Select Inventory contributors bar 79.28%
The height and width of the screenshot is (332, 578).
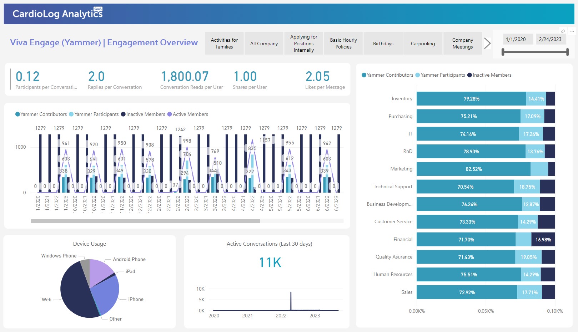pyautogui.click(x=471, y=99)
